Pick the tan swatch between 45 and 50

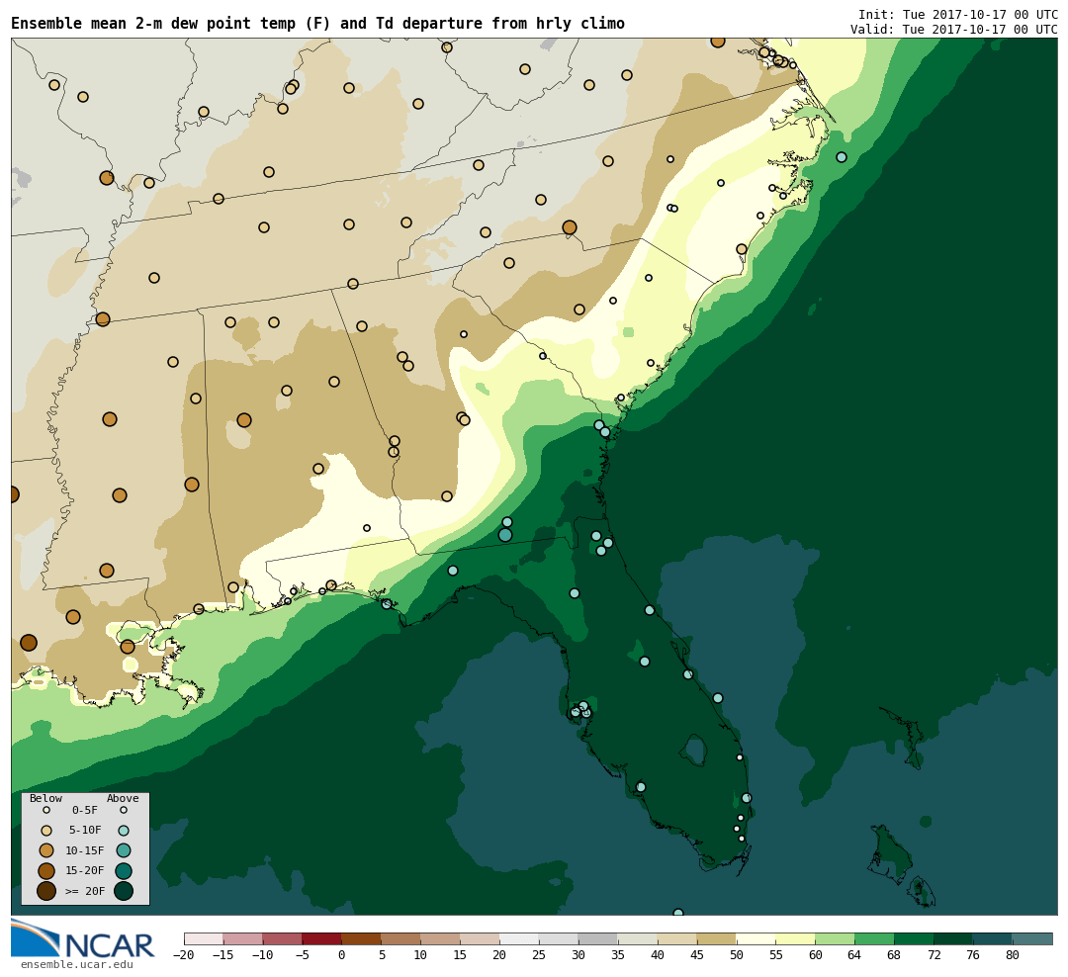point(717,938)
